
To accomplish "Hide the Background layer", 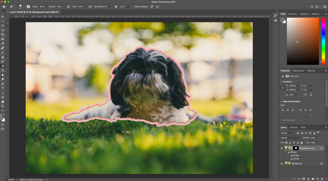I will pyautogui.click(x=282, y=163).
